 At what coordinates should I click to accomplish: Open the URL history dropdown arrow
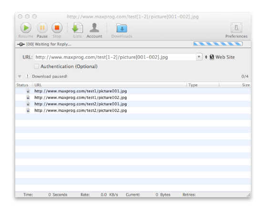[x=199, y=57]
